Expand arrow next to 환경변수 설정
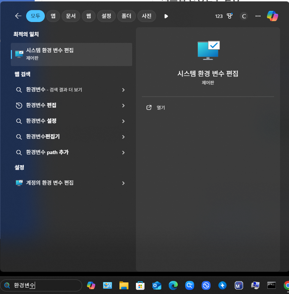The height and width of the screenshot is (294, 289). [123, 121]
